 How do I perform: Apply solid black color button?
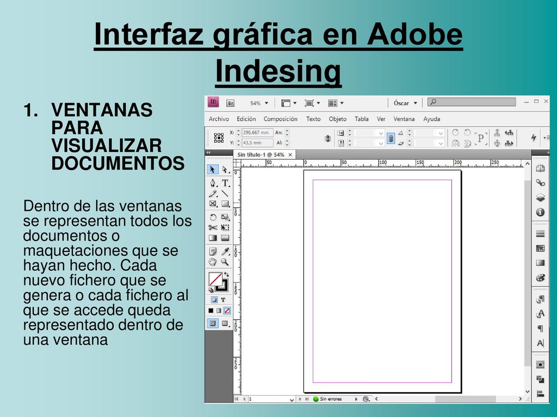click(211, 311)
